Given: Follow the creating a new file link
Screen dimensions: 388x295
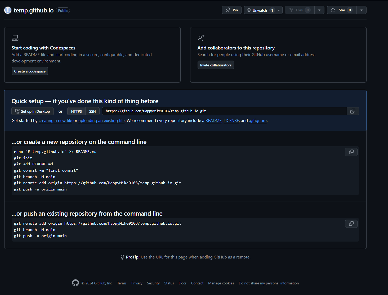Looking at the screenshot, I should (55, 121).
